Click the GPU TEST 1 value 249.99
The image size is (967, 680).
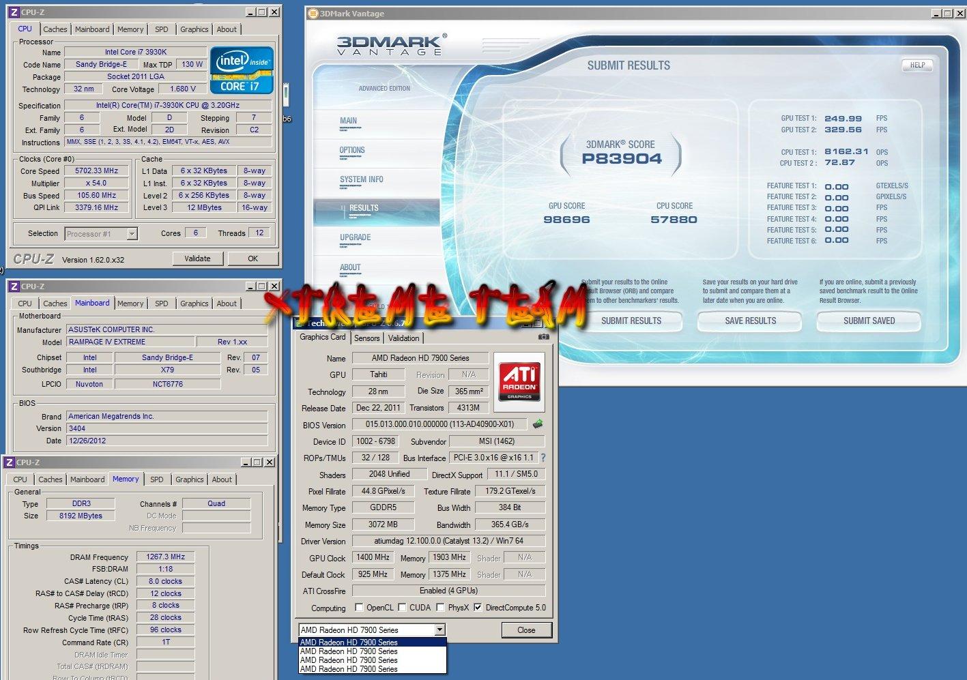843,119
